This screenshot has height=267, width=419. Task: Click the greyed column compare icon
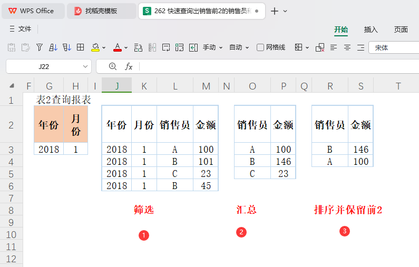tap(152, 47)
